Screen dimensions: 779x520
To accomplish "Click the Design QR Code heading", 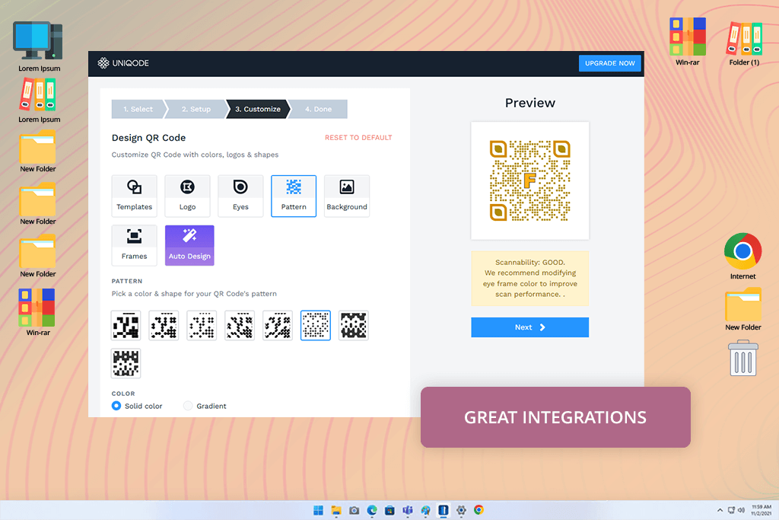I will [148, 138].
